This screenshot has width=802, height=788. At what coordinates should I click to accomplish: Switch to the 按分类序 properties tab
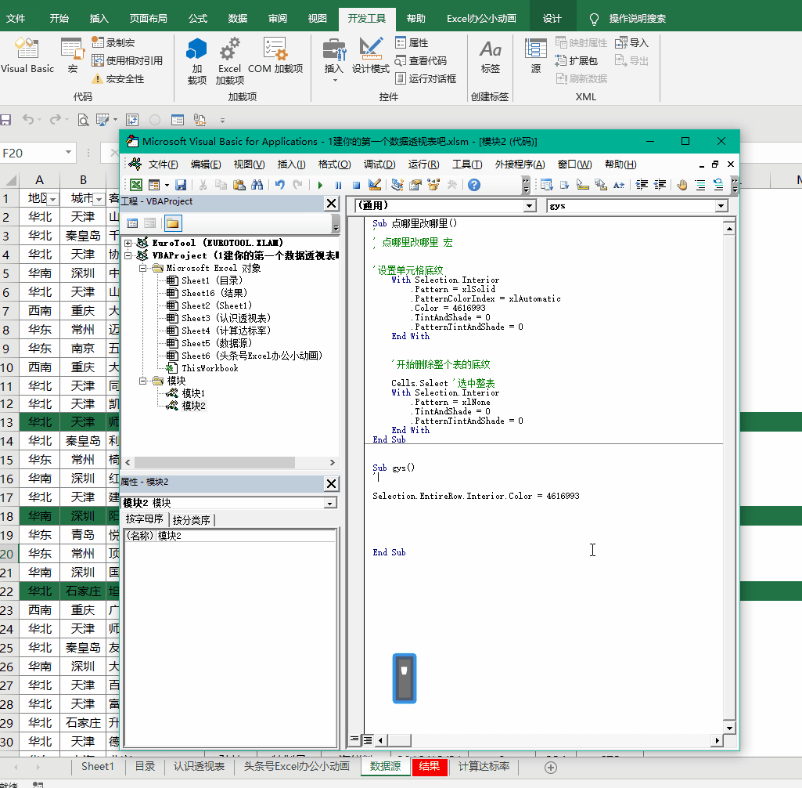point(192,520)
